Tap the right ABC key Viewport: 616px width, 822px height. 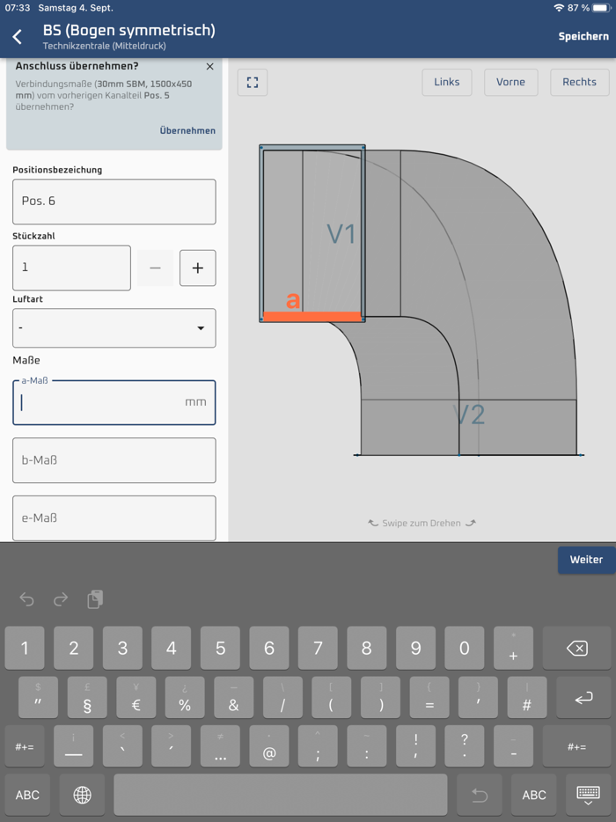click(x=533, y=795)
